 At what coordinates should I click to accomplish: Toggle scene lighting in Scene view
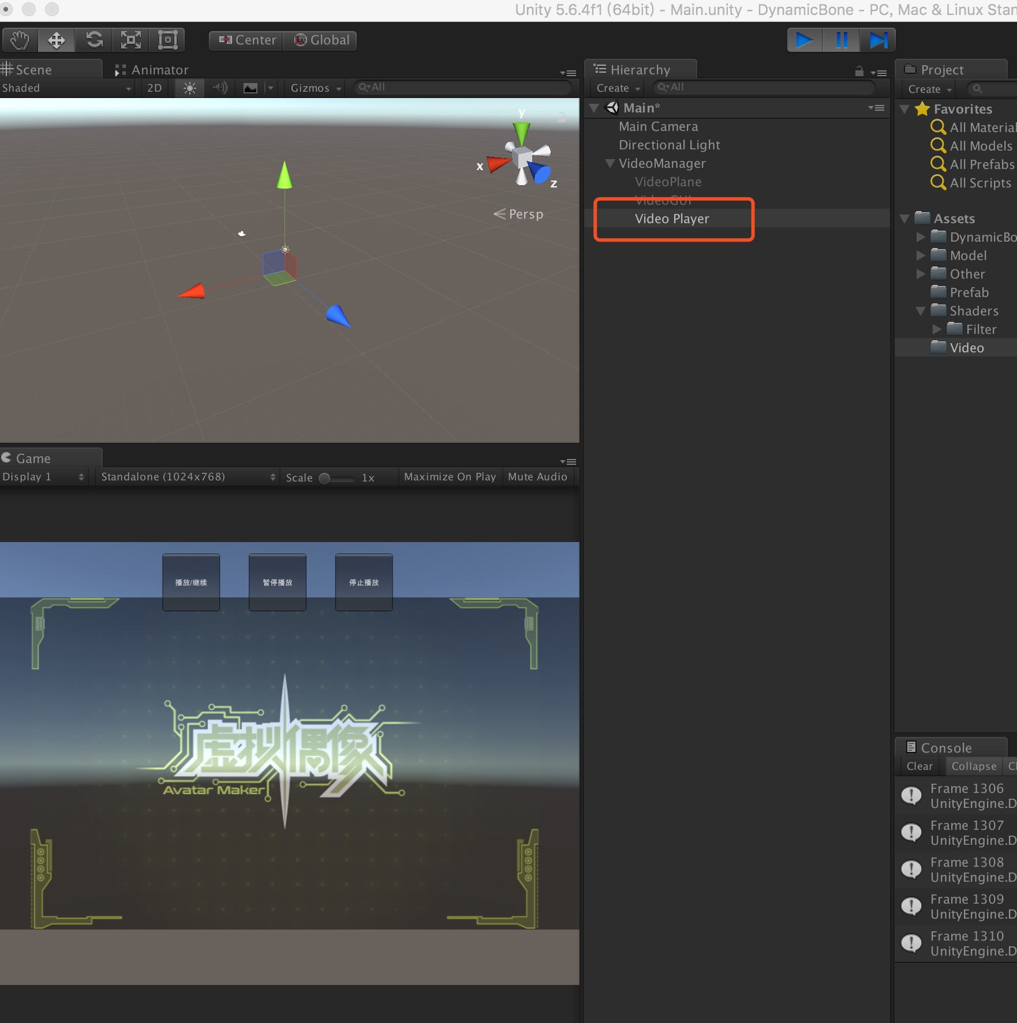pyautogui.click(x=188, y=88)
